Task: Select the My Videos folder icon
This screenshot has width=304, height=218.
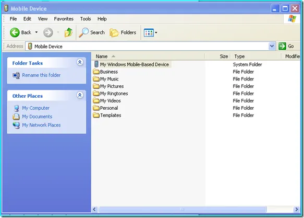Action: [96, 101]
